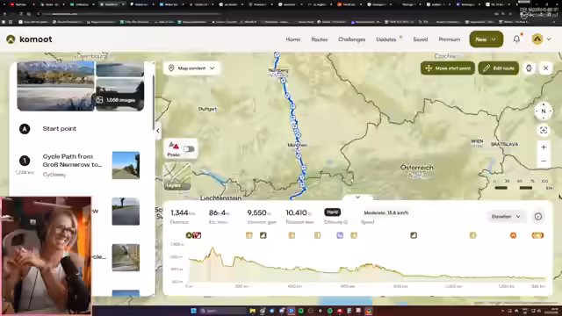
Task: Open the map Layers thumbnail
Action: pos(177,176)
